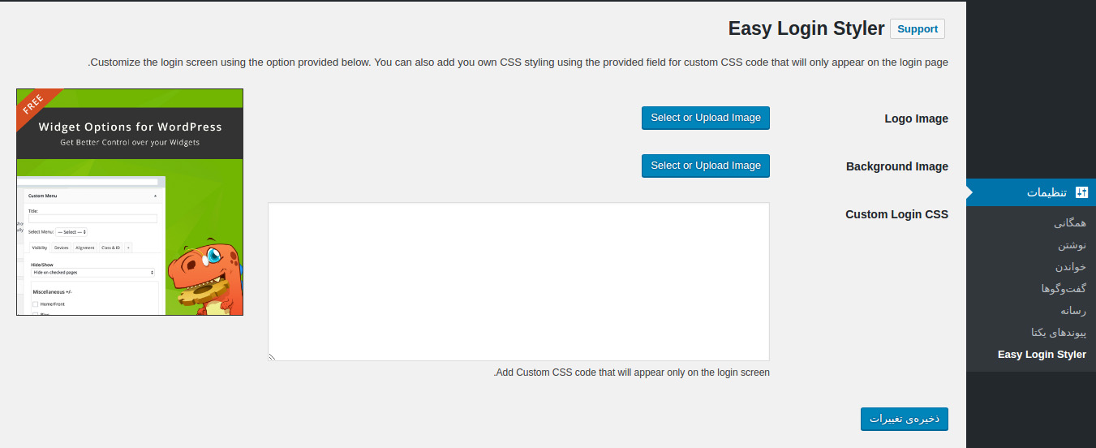Click inside the Custom Login CSS textarea

pos(518,282)
